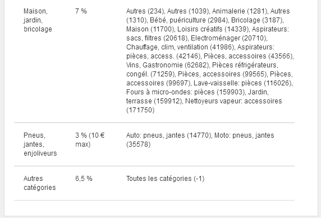Click 'Electroménager (20710)' entry
321x218 pixels.
228,38
